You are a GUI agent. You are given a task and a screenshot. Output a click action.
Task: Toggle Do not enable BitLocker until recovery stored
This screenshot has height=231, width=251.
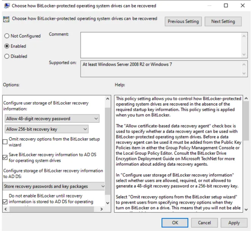[x=5, y=202]
